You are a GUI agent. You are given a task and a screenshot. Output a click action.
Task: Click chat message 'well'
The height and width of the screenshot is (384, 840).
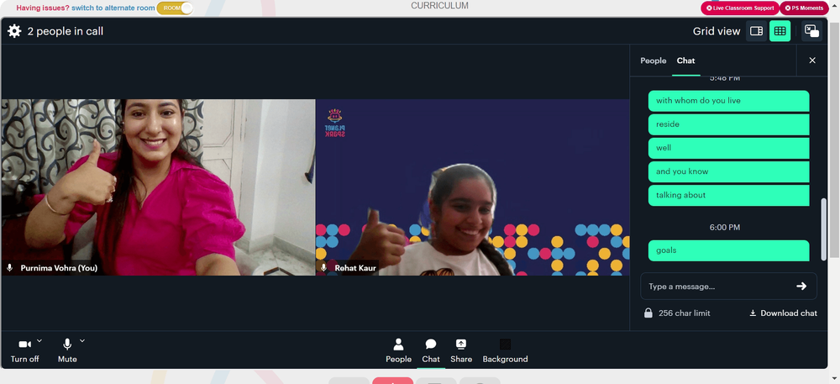(728, 148)
